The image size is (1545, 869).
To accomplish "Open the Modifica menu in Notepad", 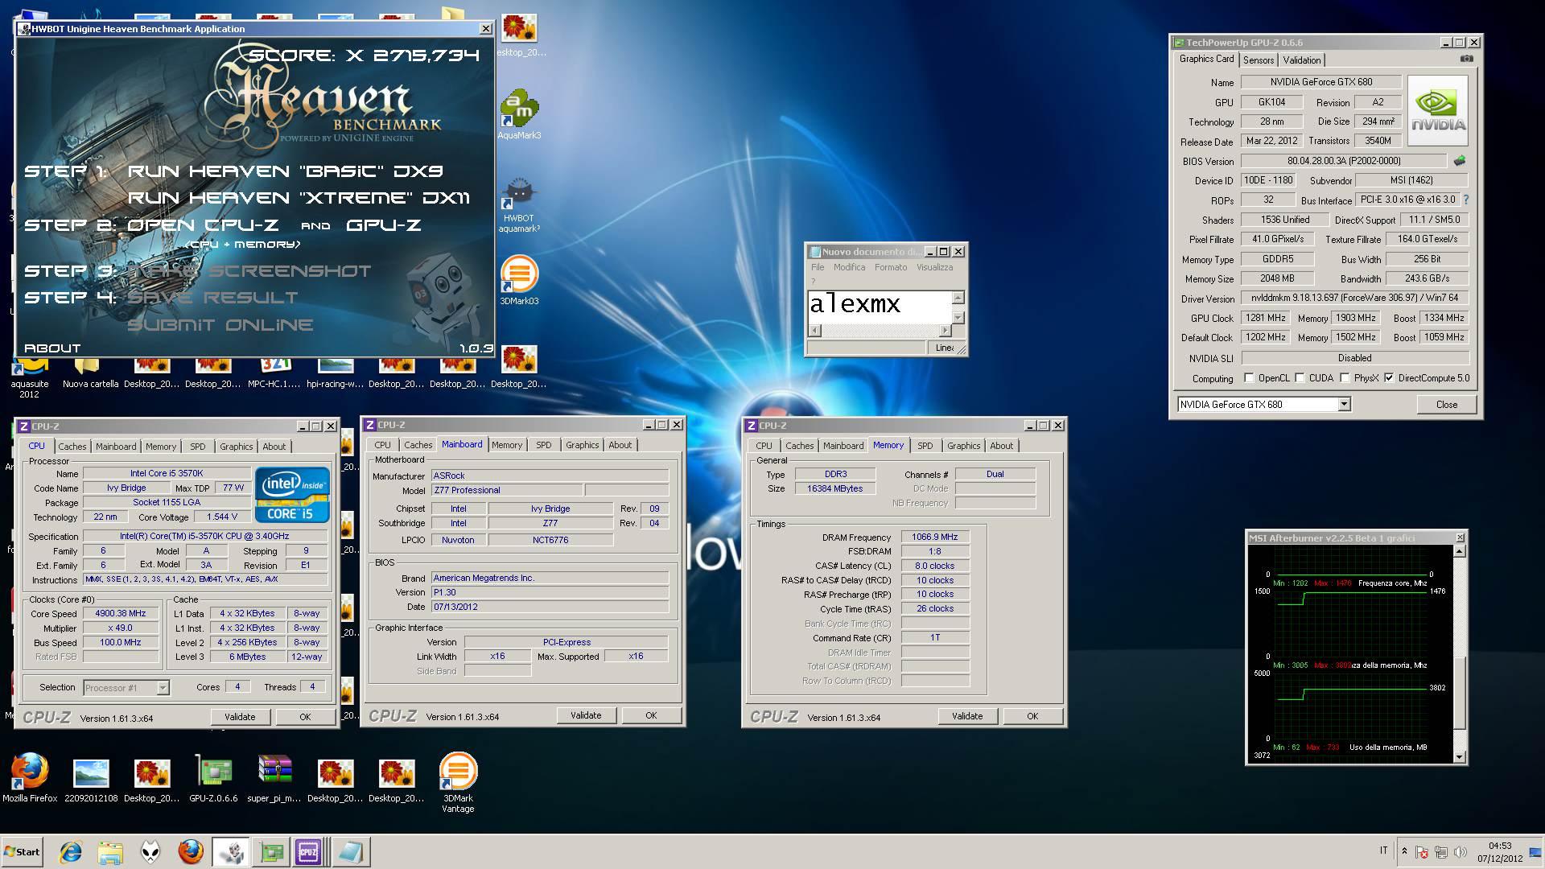I will click(849, 267).
